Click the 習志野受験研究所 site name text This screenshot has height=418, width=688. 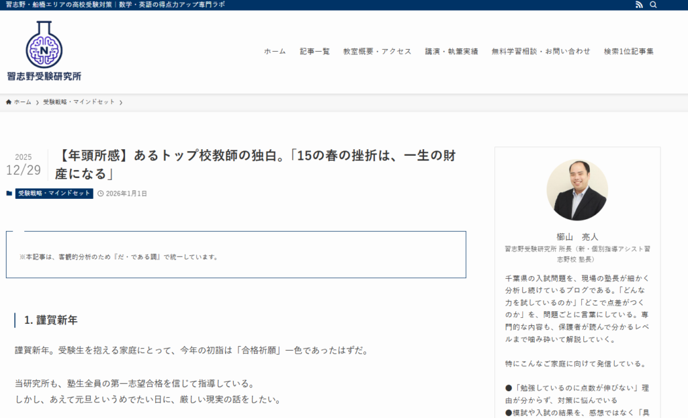[x=44, y=77]
